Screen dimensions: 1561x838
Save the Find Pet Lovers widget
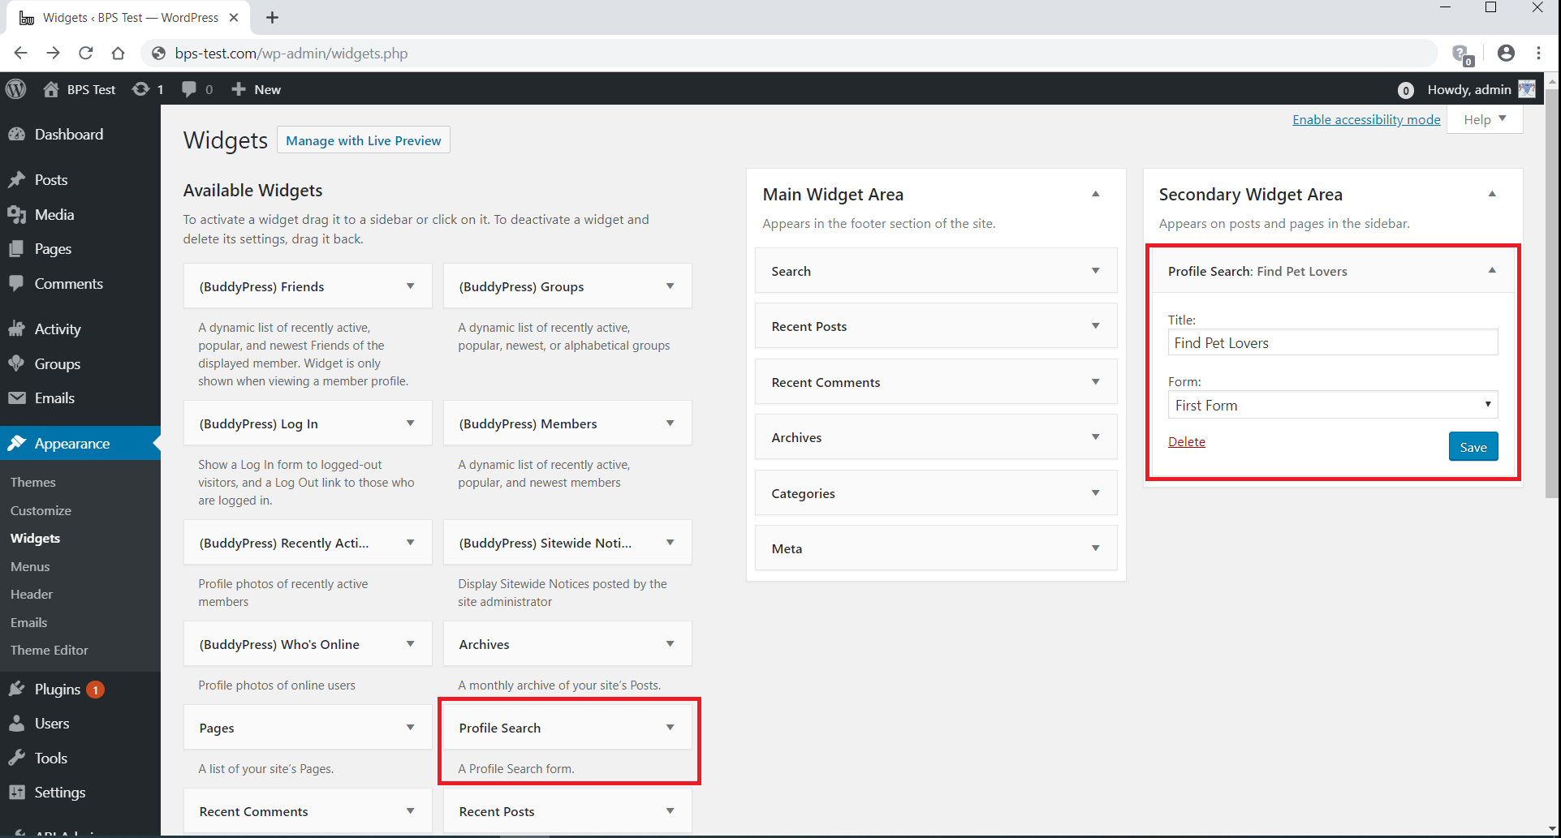tap(1473, 446)
